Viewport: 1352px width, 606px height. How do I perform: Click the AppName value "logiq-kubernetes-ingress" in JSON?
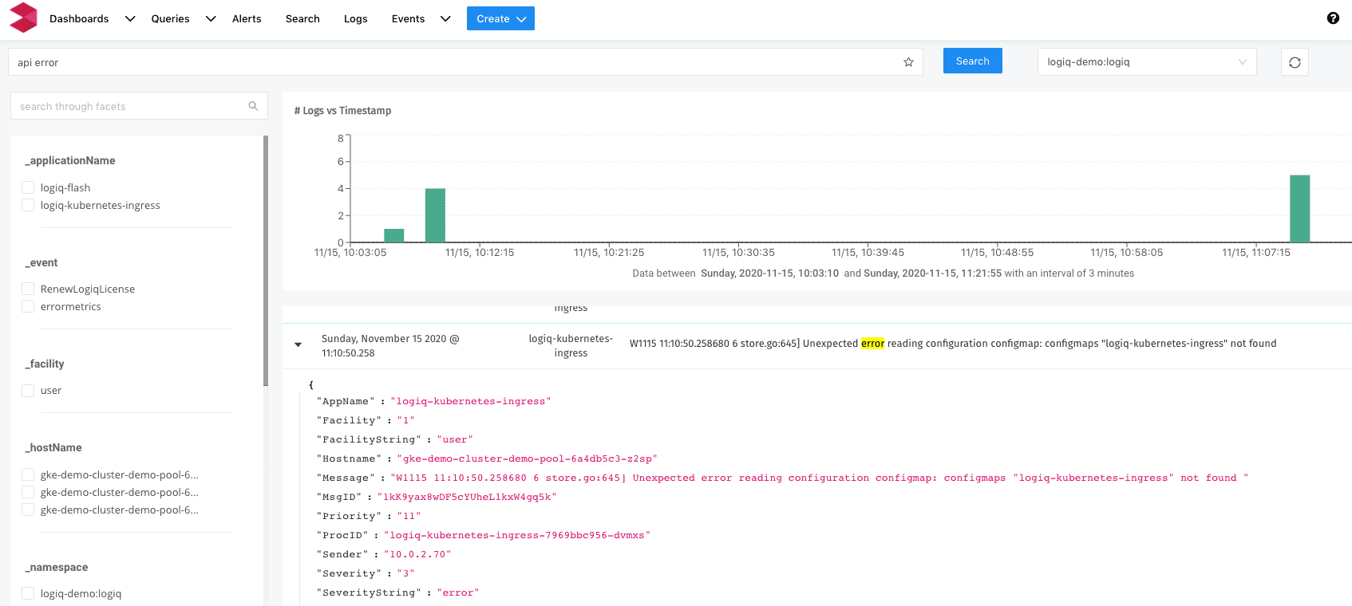click(x=471, y=401)
